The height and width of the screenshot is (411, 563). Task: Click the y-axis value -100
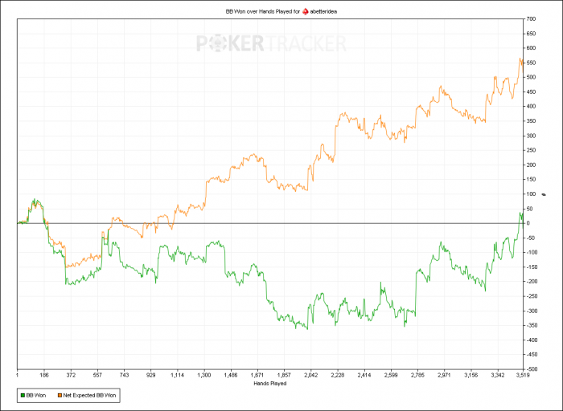point(532,253)
